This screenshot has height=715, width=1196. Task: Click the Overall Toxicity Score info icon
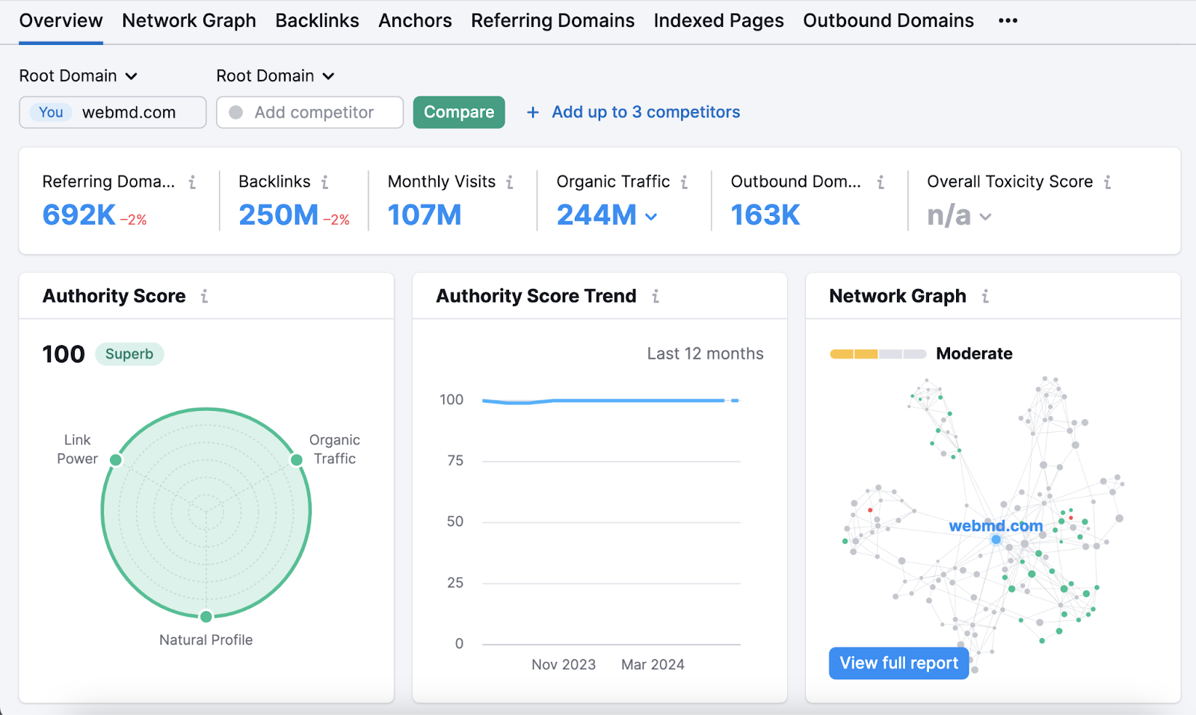pyautogui.click(x=1108, y=181)
